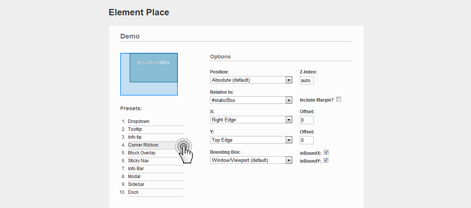Viewport: 471px width, 208px height.
Task: Open the X edge dropdown
Action: [251, 120]
